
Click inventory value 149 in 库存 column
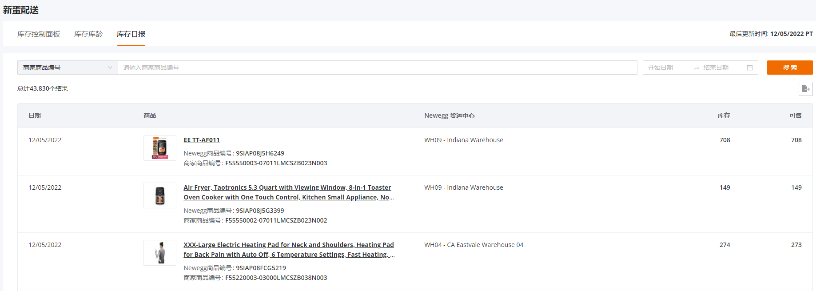(x=725, y=187)
